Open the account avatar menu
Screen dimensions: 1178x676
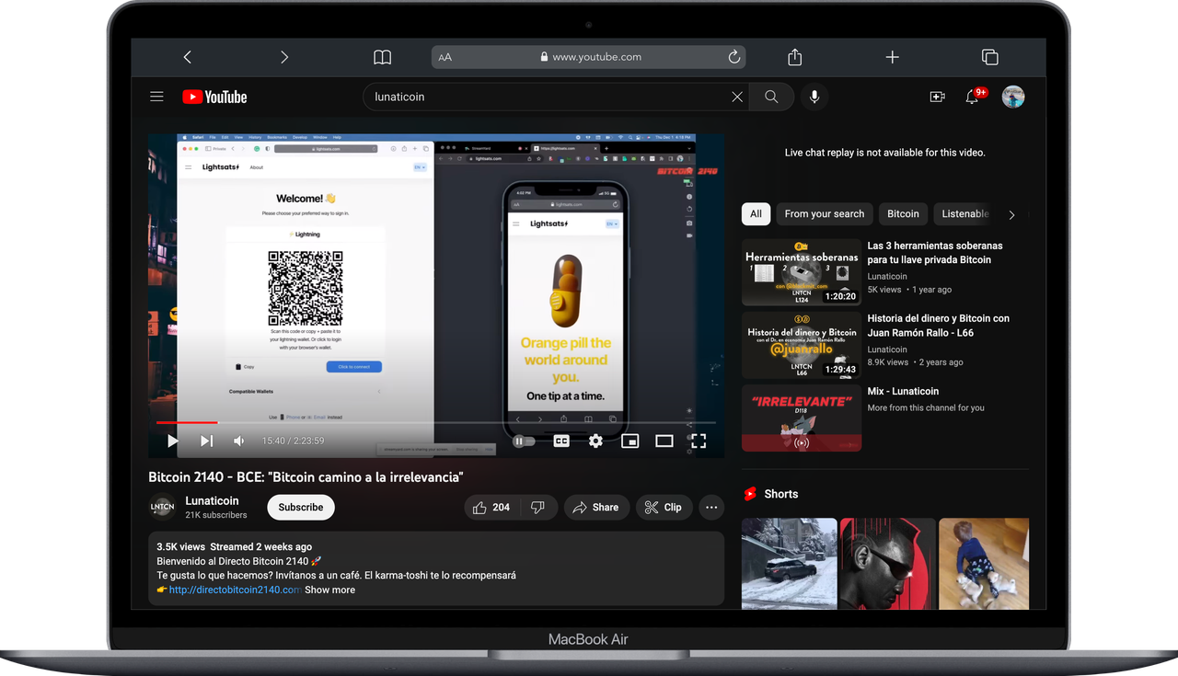1013,97
